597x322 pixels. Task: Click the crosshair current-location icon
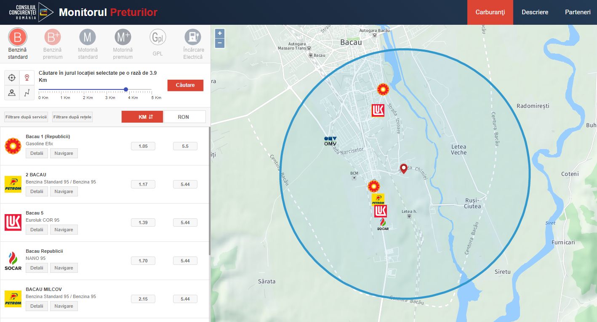pyautogui.click(x=12, y=78)
